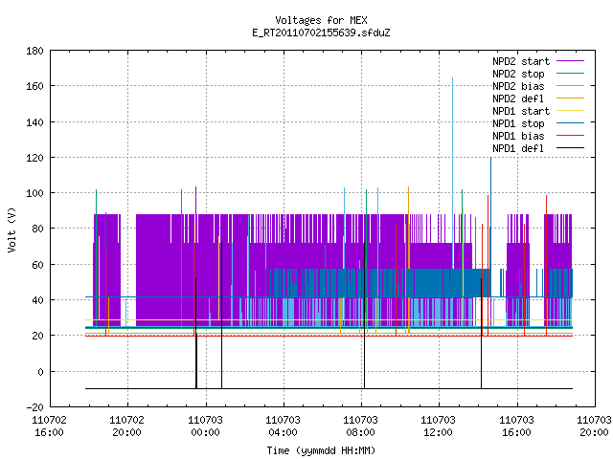Image resolution: width=613 pixels, height=459 pixels.
Task: Click the NPD2 stop legend label
Action: tap(518, 74)
